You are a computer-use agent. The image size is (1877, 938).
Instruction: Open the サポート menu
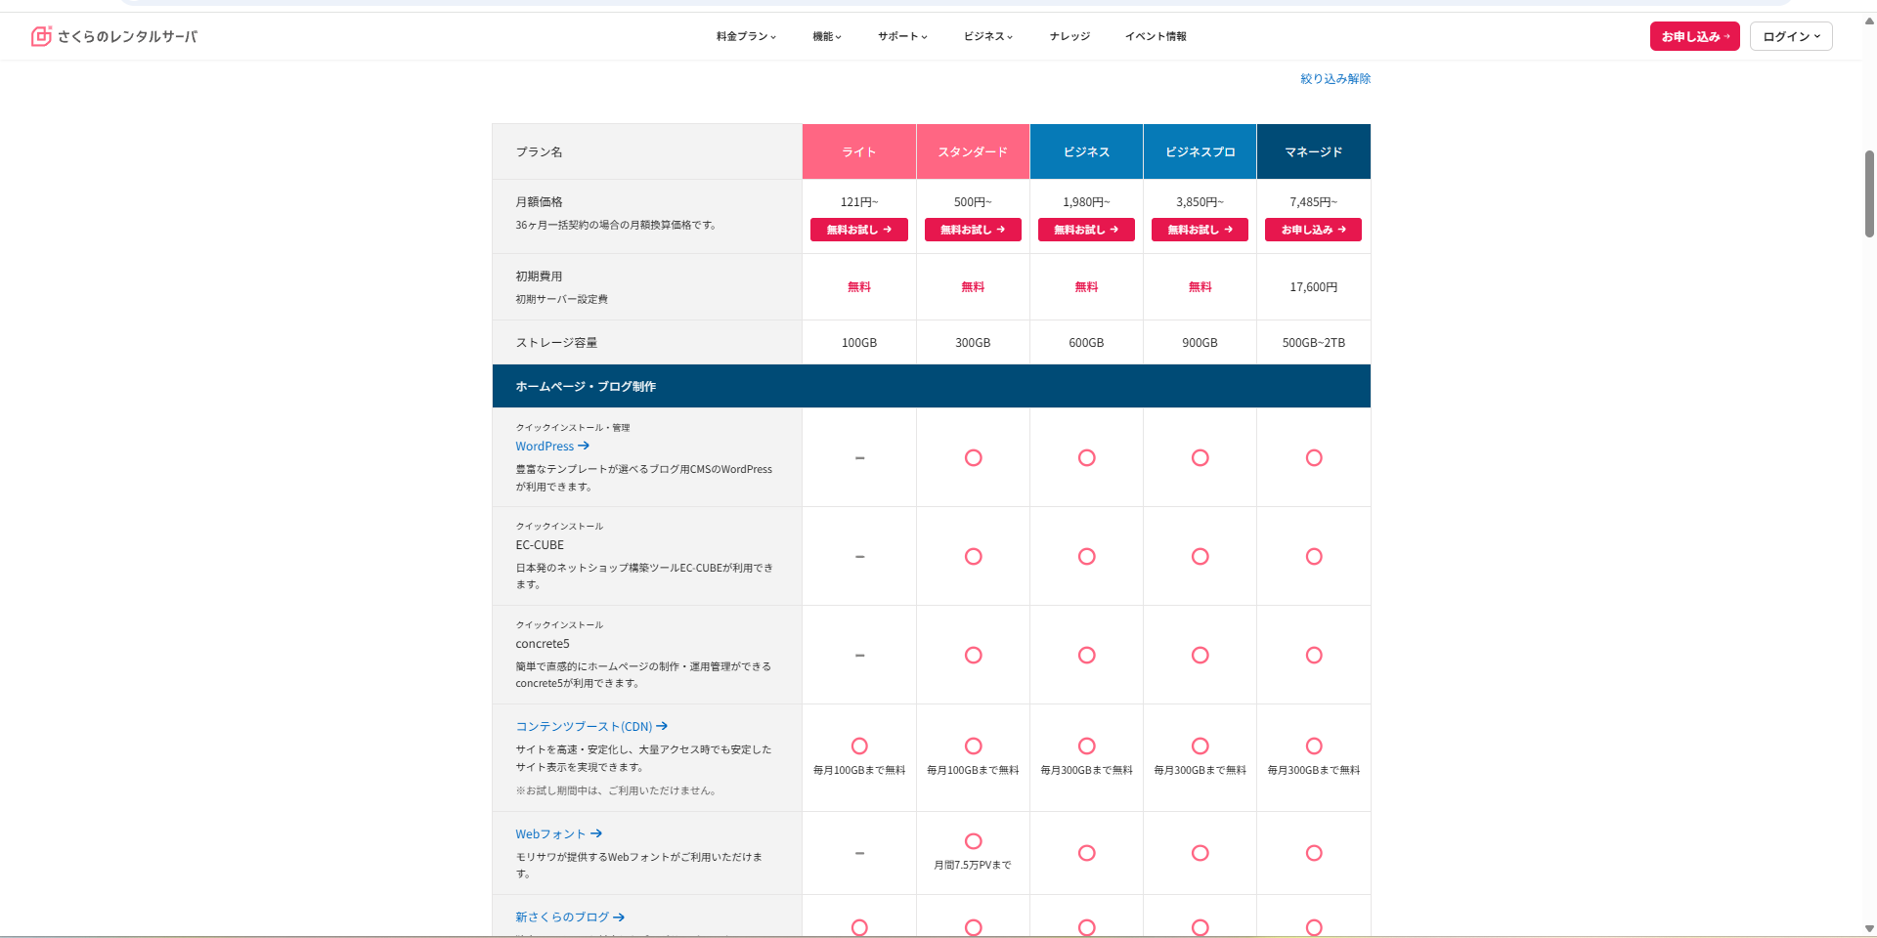tap(901, 36)
